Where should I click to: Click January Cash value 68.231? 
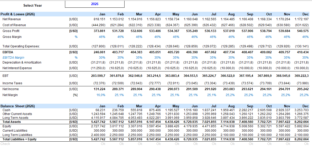click(100, 110)
